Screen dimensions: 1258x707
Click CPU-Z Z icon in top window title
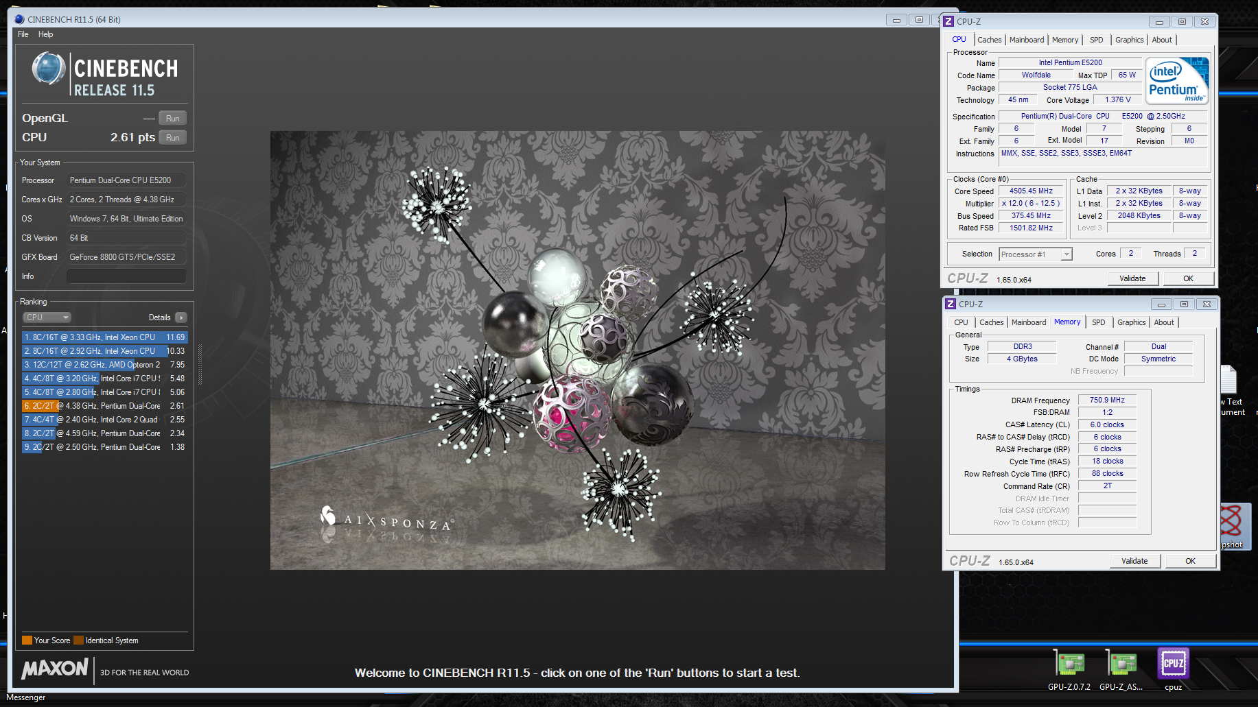tap(948, 21)
